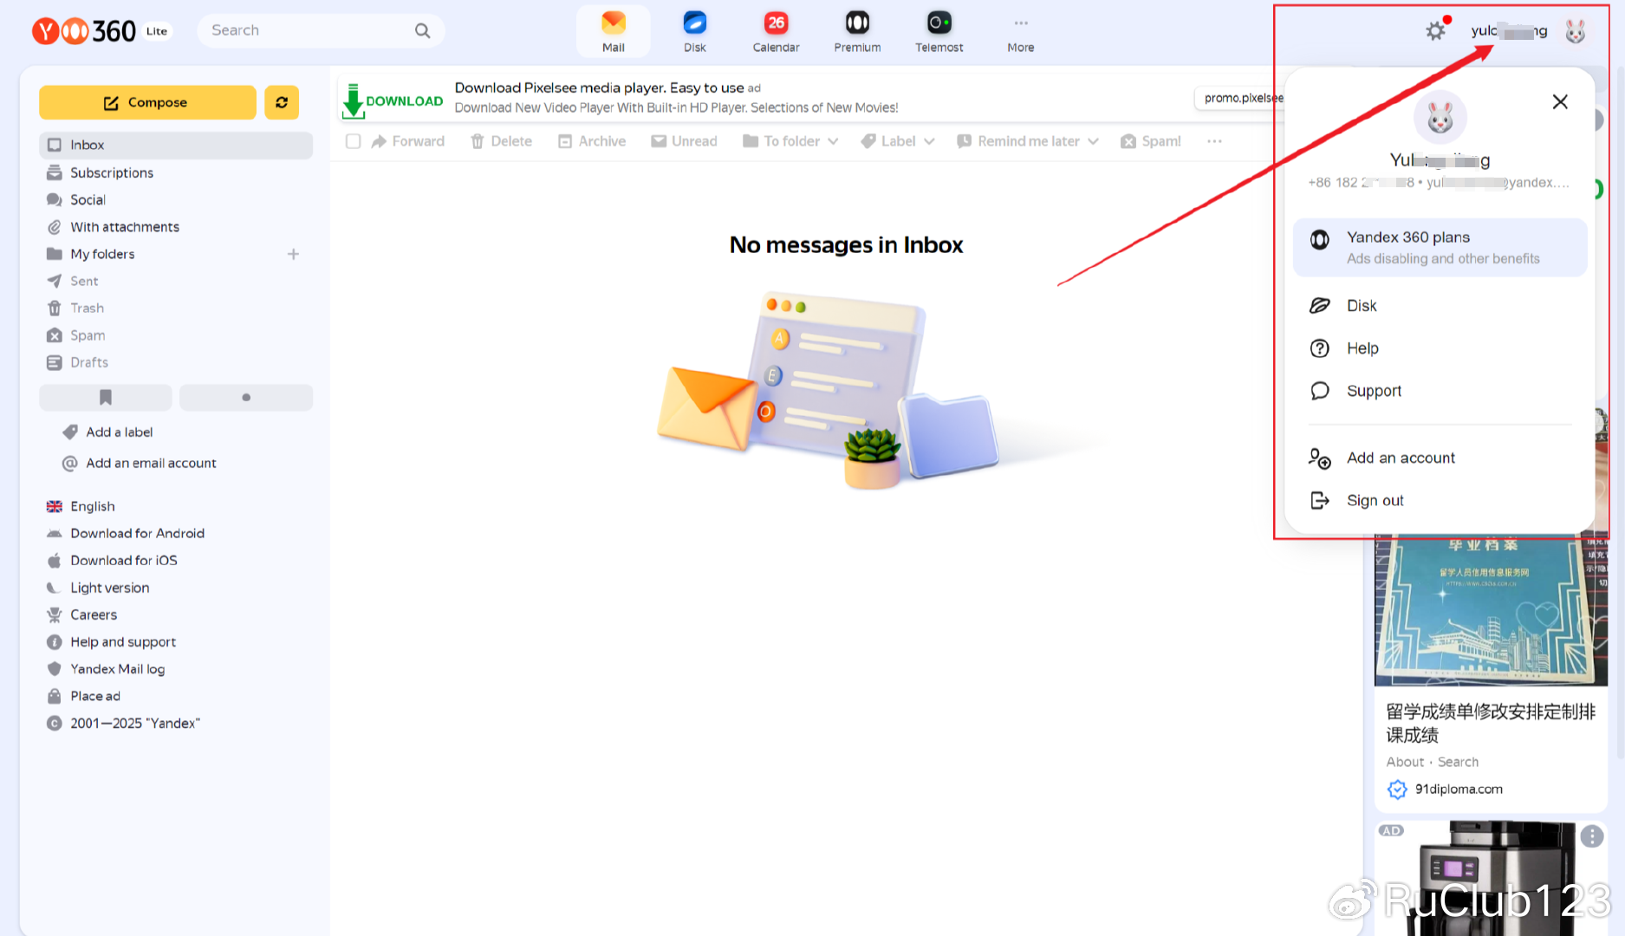Click the Delete toolbar button
Image resolution: width=1625 pixels, height=936 pixels.
click(501, 141)
